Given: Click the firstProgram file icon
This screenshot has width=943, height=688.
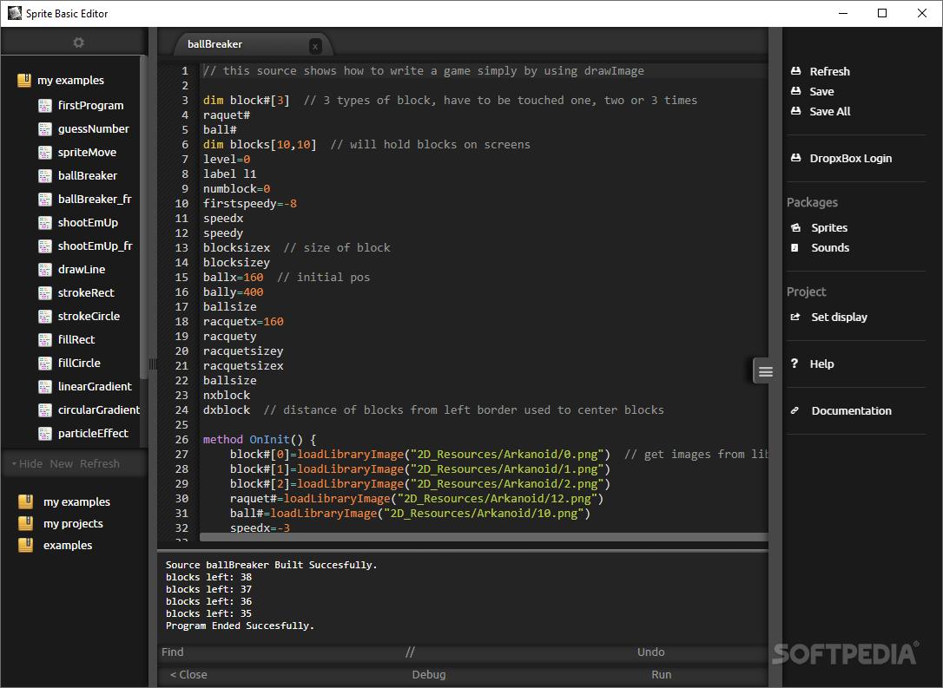Looking at the screenshot, I should pos(45,106).
